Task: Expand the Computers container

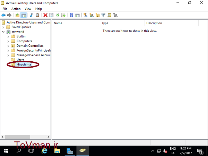Action: click(x=8, y=41)
